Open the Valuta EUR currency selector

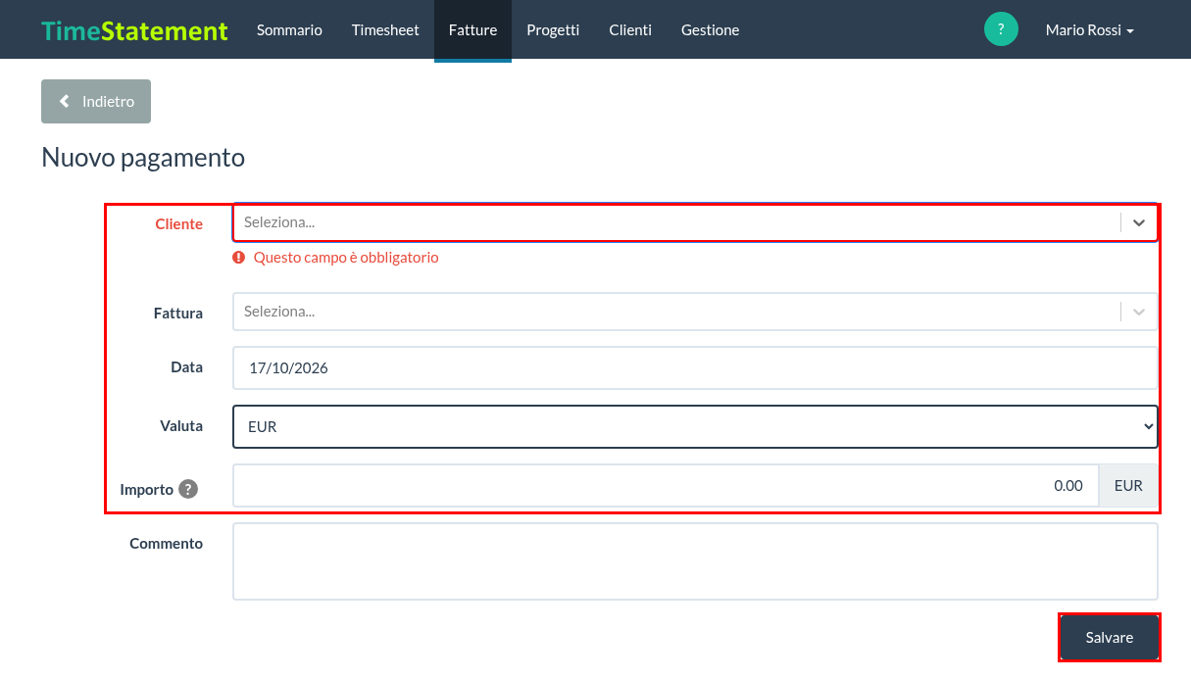pos(695,427)
